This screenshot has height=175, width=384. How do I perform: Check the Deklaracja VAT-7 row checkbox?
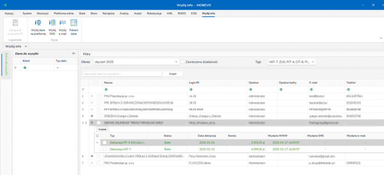pyautogui.click(x=105, y=149)
